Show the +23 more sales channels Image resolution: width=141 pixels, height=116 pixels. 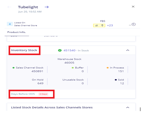tap(110, 25)
